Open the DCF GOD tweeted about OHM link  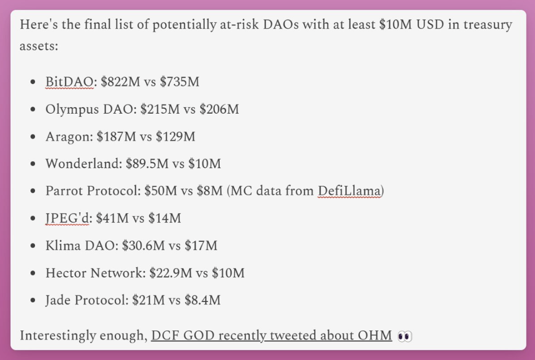(271, 335)
